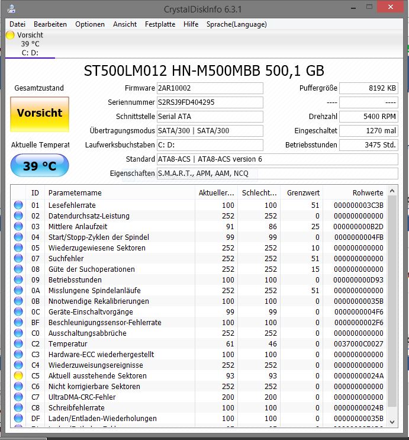Select raw value 0000000024A for pending sectors
409x440 pixels.
pyautogui.click(x=359, y=375)
